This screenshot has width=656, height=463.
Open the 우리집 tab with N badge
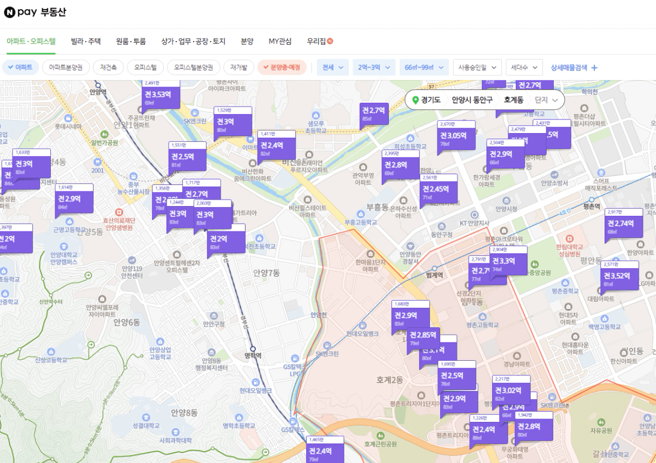[x=320, y=41]
